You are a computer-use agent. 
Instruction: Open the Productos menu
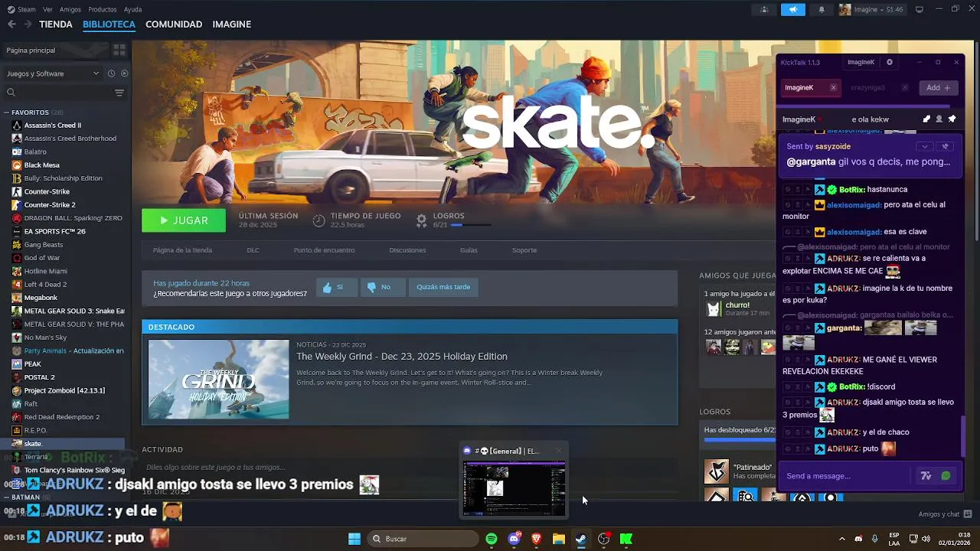pyautogui.click(x=103, y=9)
